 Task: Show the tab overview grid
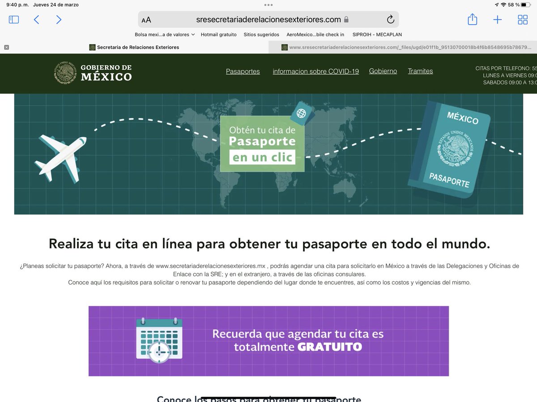tap(523, 19)
